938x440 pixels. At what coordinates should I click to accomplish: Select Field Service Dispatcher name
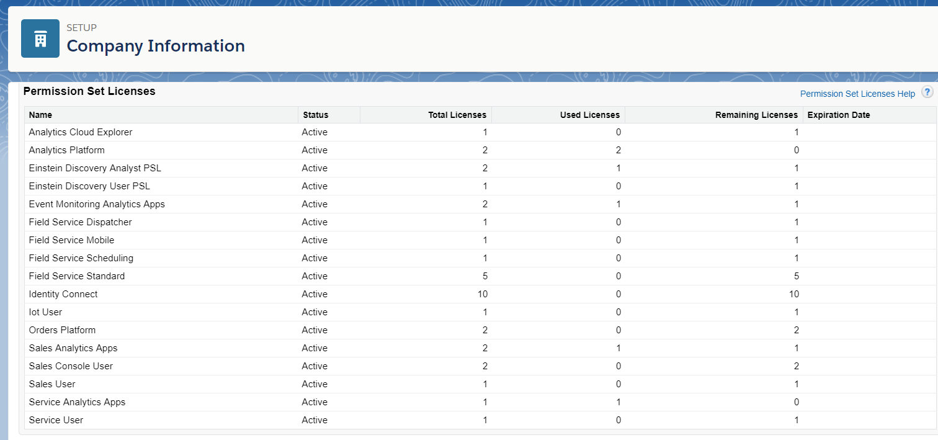[80, 222]
